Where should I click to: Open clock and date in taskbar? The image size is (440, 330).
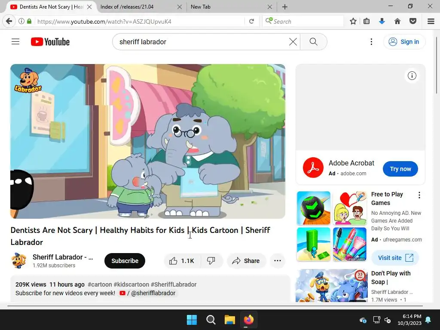click(x=409, y=320)
